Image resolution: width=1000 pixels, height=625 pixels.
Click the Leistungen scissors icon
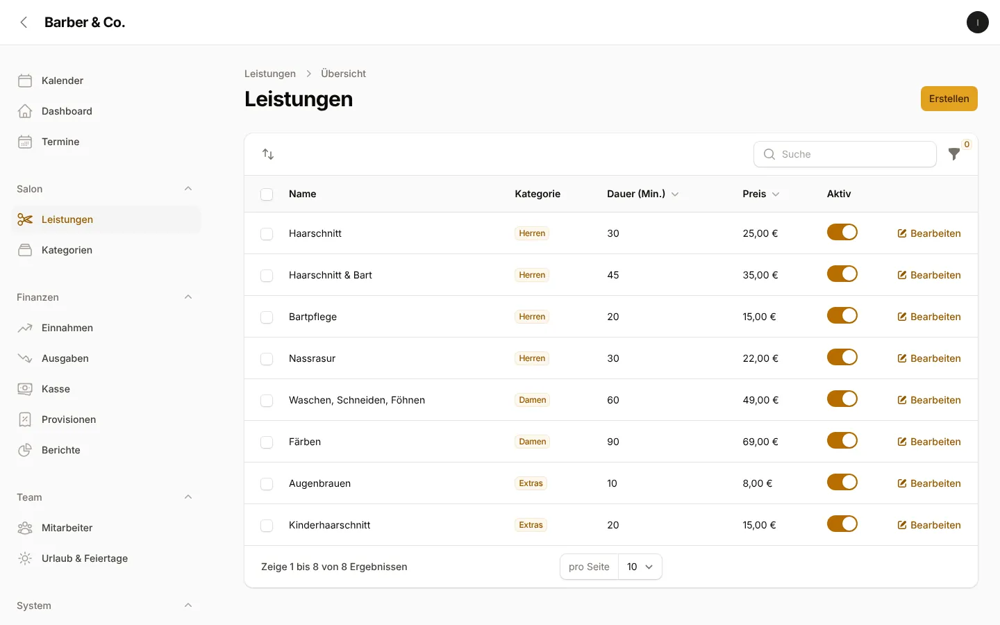[x=25, y=219]
